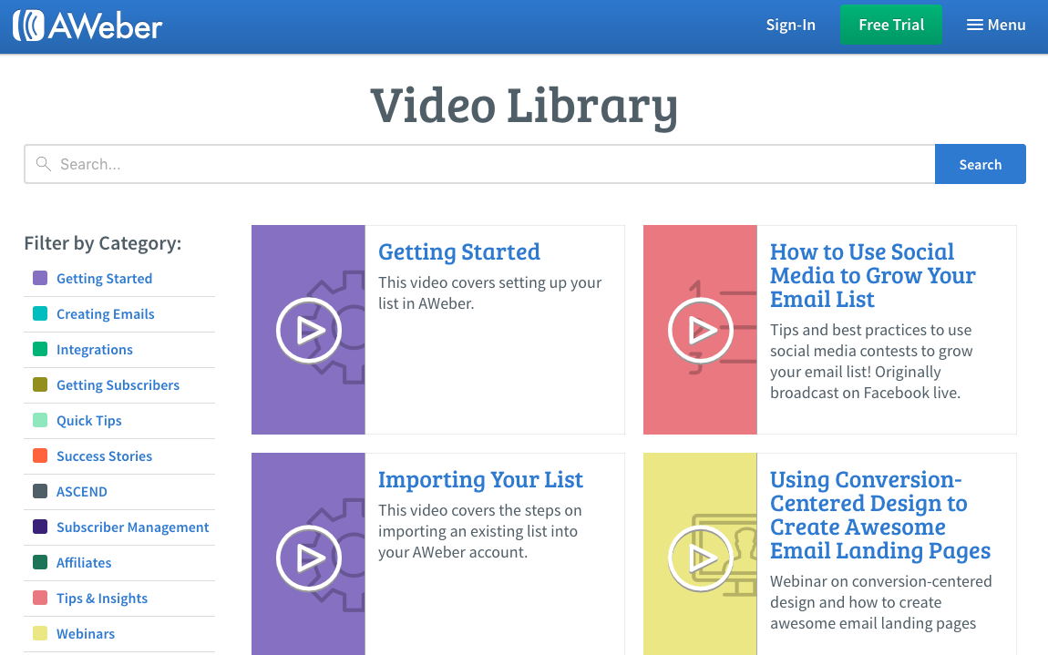Open Using Conversion-Centered Design title link
1048x655 pixels.
(x=880, y=516)
